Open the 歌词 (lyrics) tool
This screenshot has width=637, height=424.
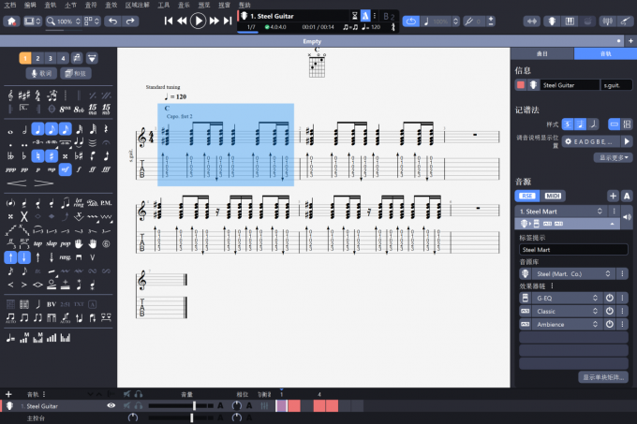pos(44,73)
